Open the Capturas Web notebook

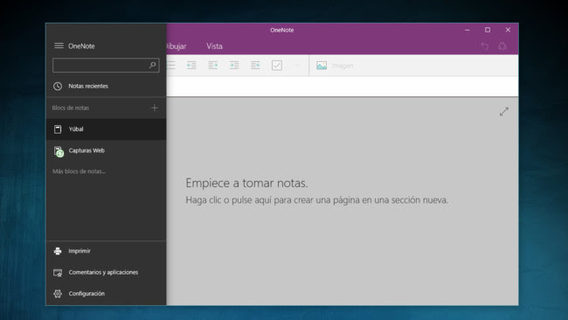point(106,150)
